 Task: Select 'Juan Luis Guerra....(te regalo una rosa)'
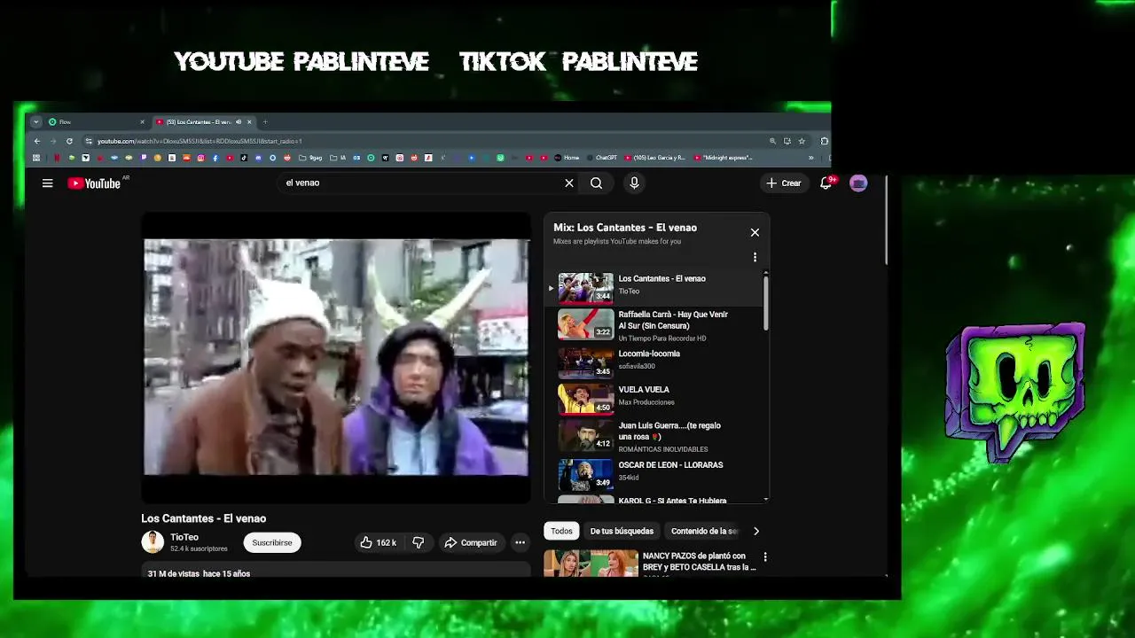(654, 436)
